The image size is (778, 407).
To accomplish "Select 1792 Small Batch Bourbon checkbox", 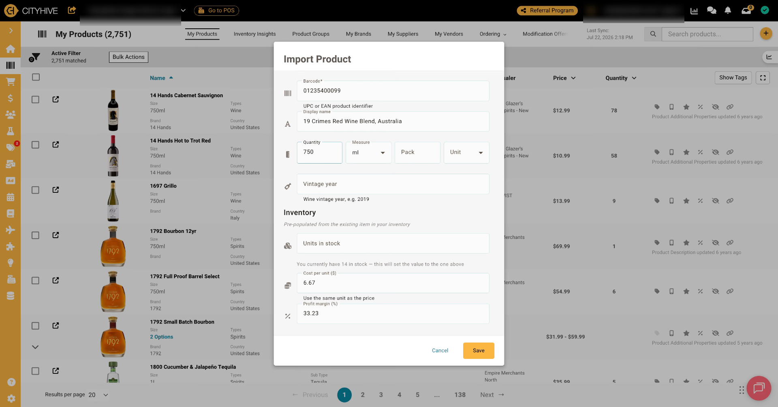I will pyautogui.click(x=36, y=326).
